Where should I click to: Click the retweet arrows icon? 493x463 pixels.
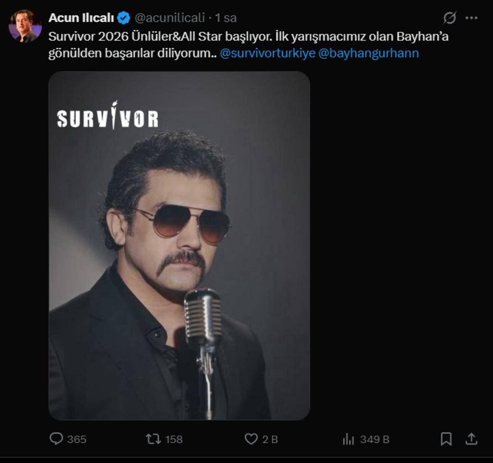tap(153, 439)
